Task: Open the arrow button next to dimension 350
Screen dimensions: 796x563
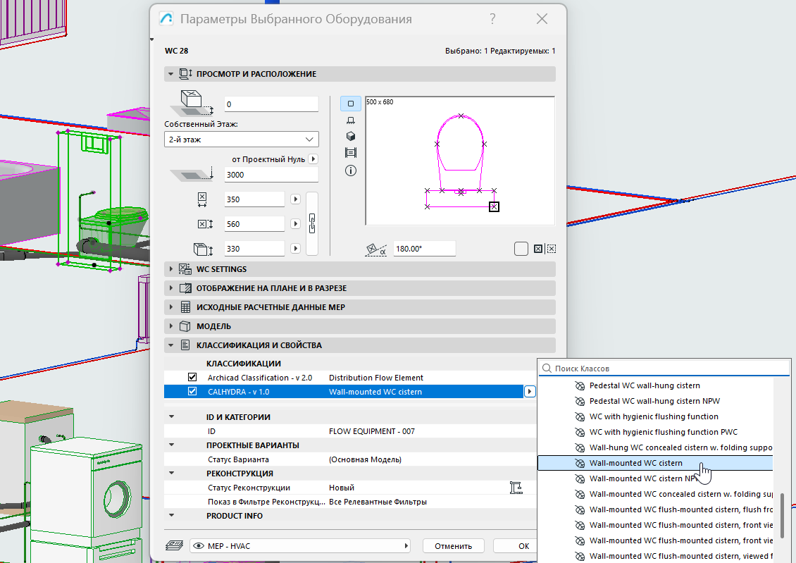Action: [x=295, y=199]
